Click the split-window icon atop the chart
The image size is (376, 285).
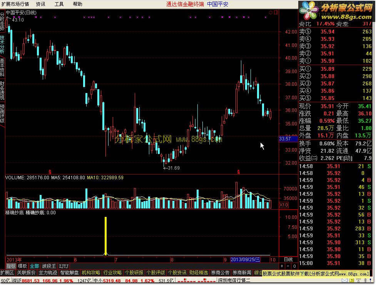point(276,12)
